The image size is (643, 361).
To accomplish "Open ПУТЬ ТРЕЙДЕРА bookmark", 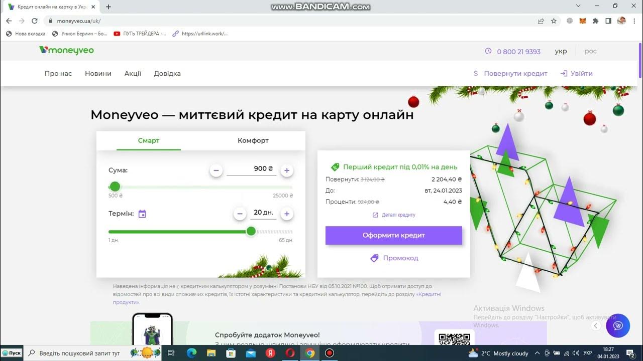I will coord(140,34).
